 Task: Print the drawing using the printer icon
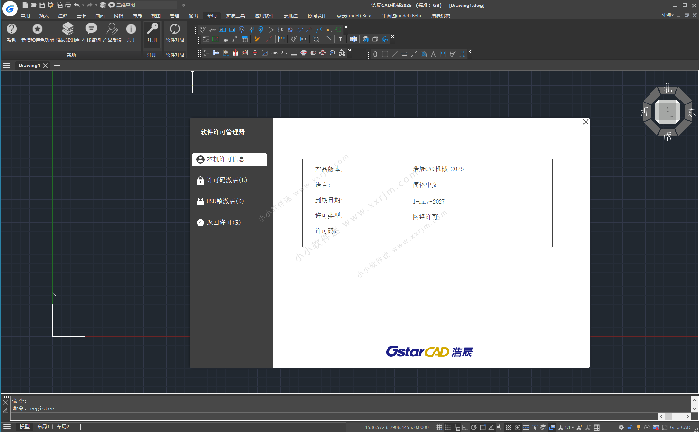[x=68, y=5]
